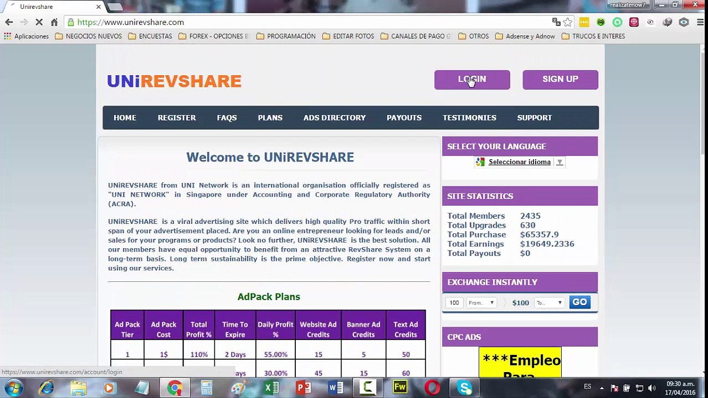
Task: Open the Aplicaciones bookmarks shortcut
Action: coord(26,36)
